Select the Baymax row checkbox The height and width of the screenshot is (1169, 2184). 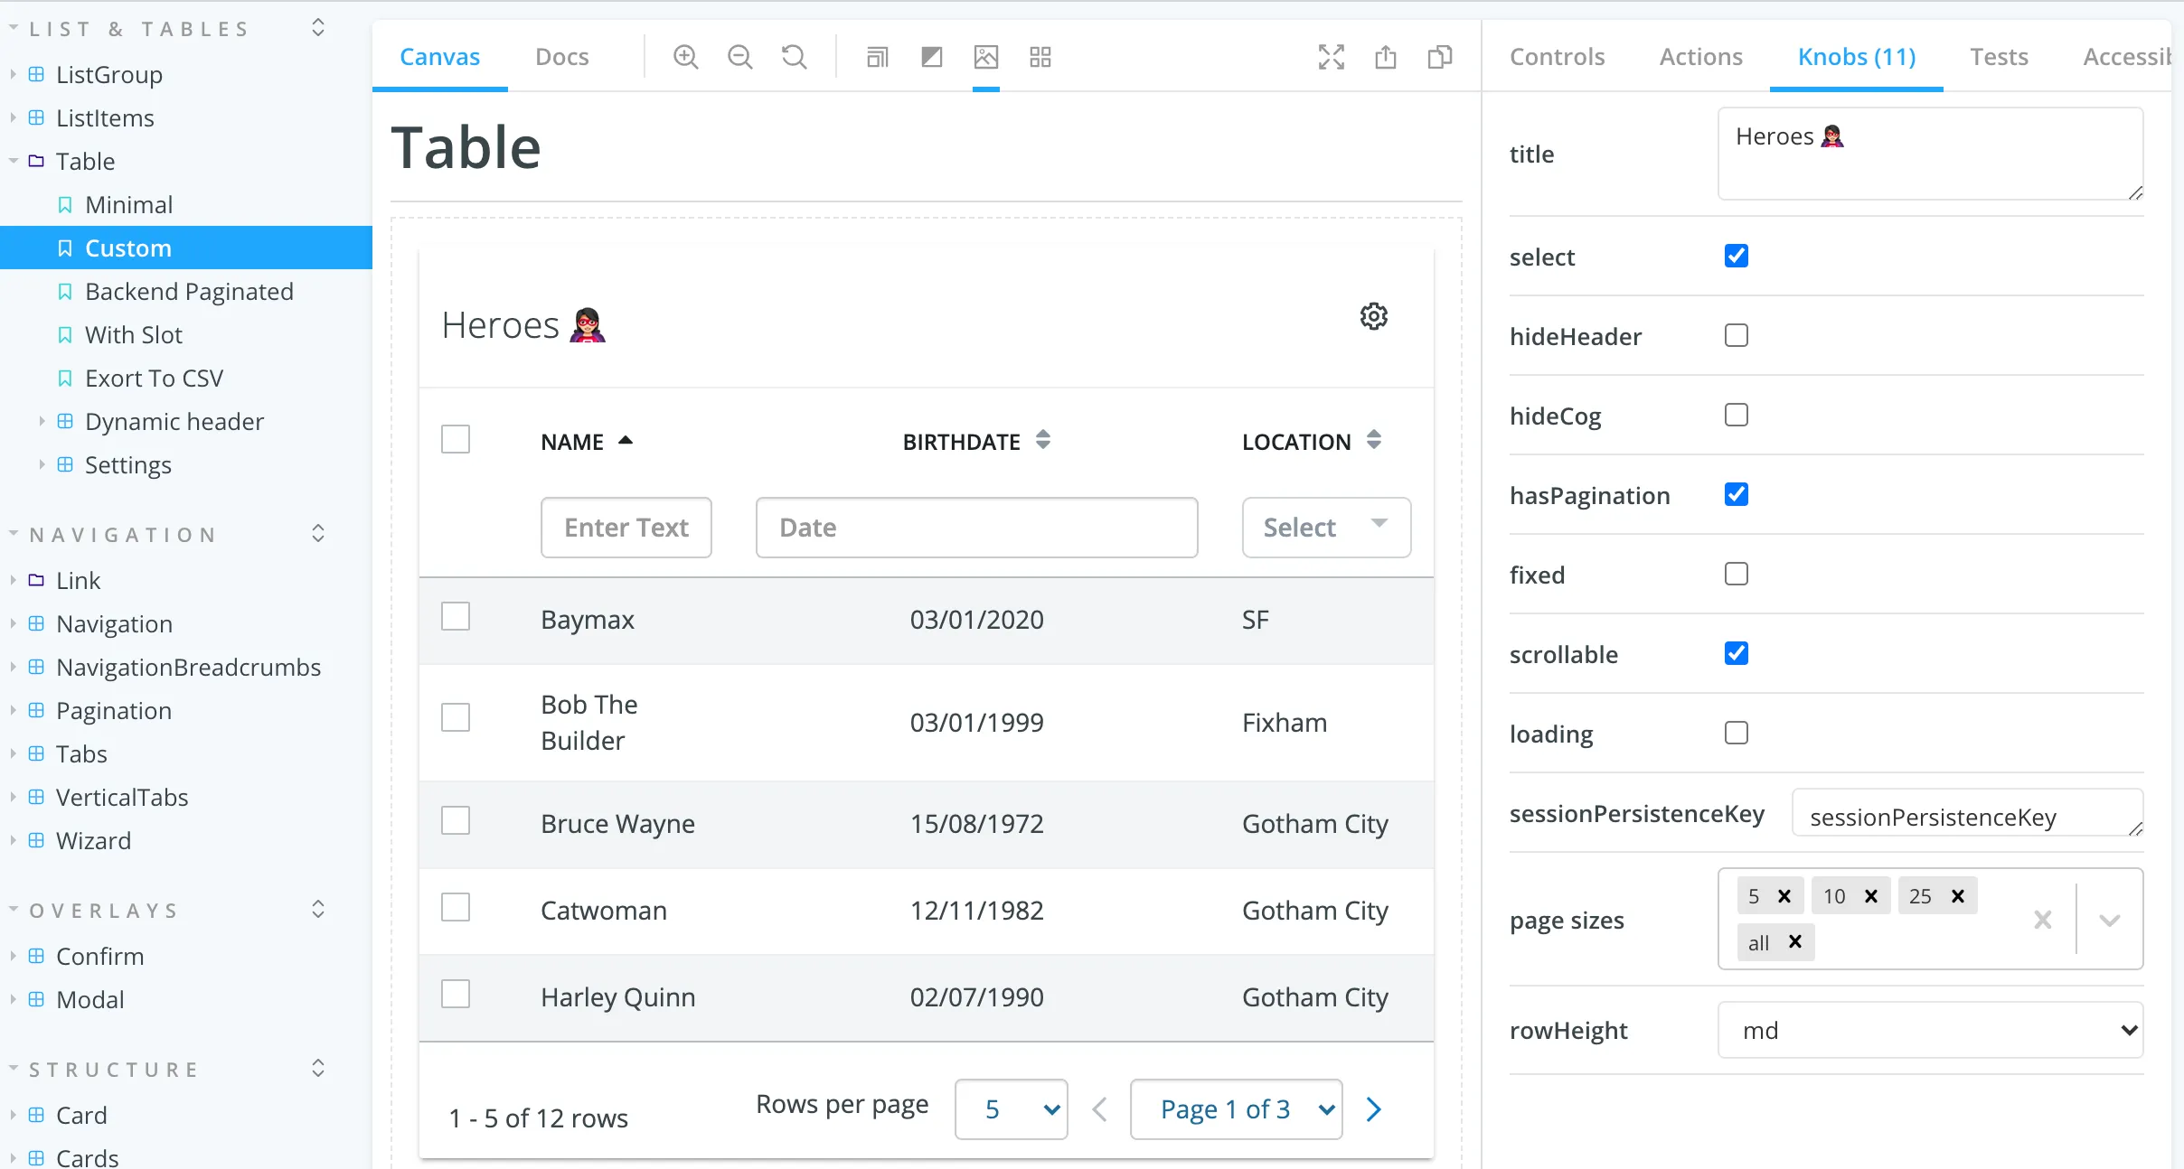point(456,617)
